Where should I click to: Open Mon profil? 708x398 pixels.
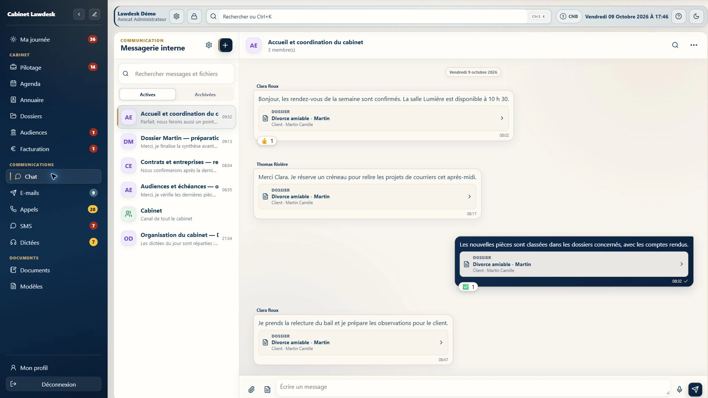[54, 368]
